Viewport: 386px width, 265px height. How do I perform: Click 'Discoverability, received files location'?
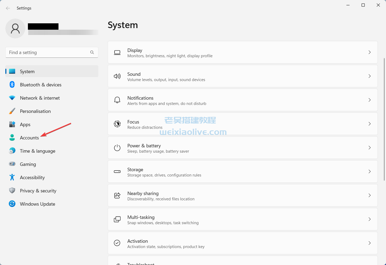[161, 199]
